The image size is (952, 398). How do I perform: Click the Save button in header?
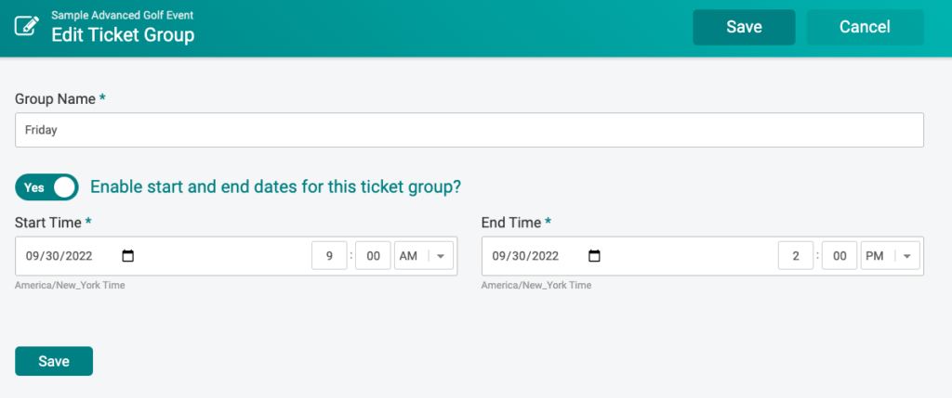(744, 27)
